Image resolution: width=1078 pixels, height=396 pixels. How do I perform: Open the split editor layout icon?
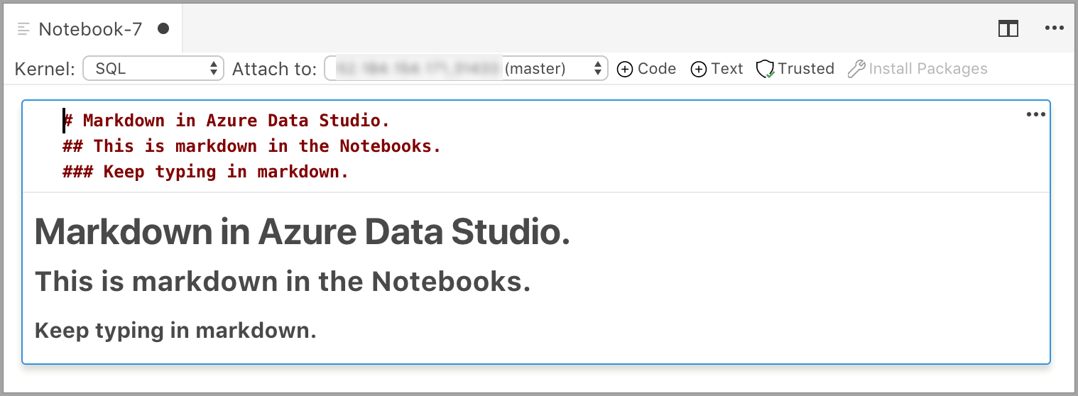[1008, 28]
